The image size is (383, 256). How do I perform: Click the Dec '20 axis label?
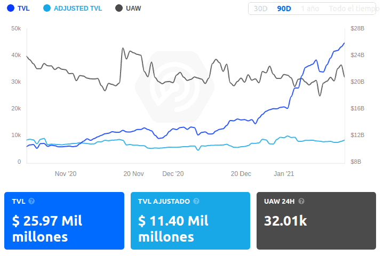[173, 173]
